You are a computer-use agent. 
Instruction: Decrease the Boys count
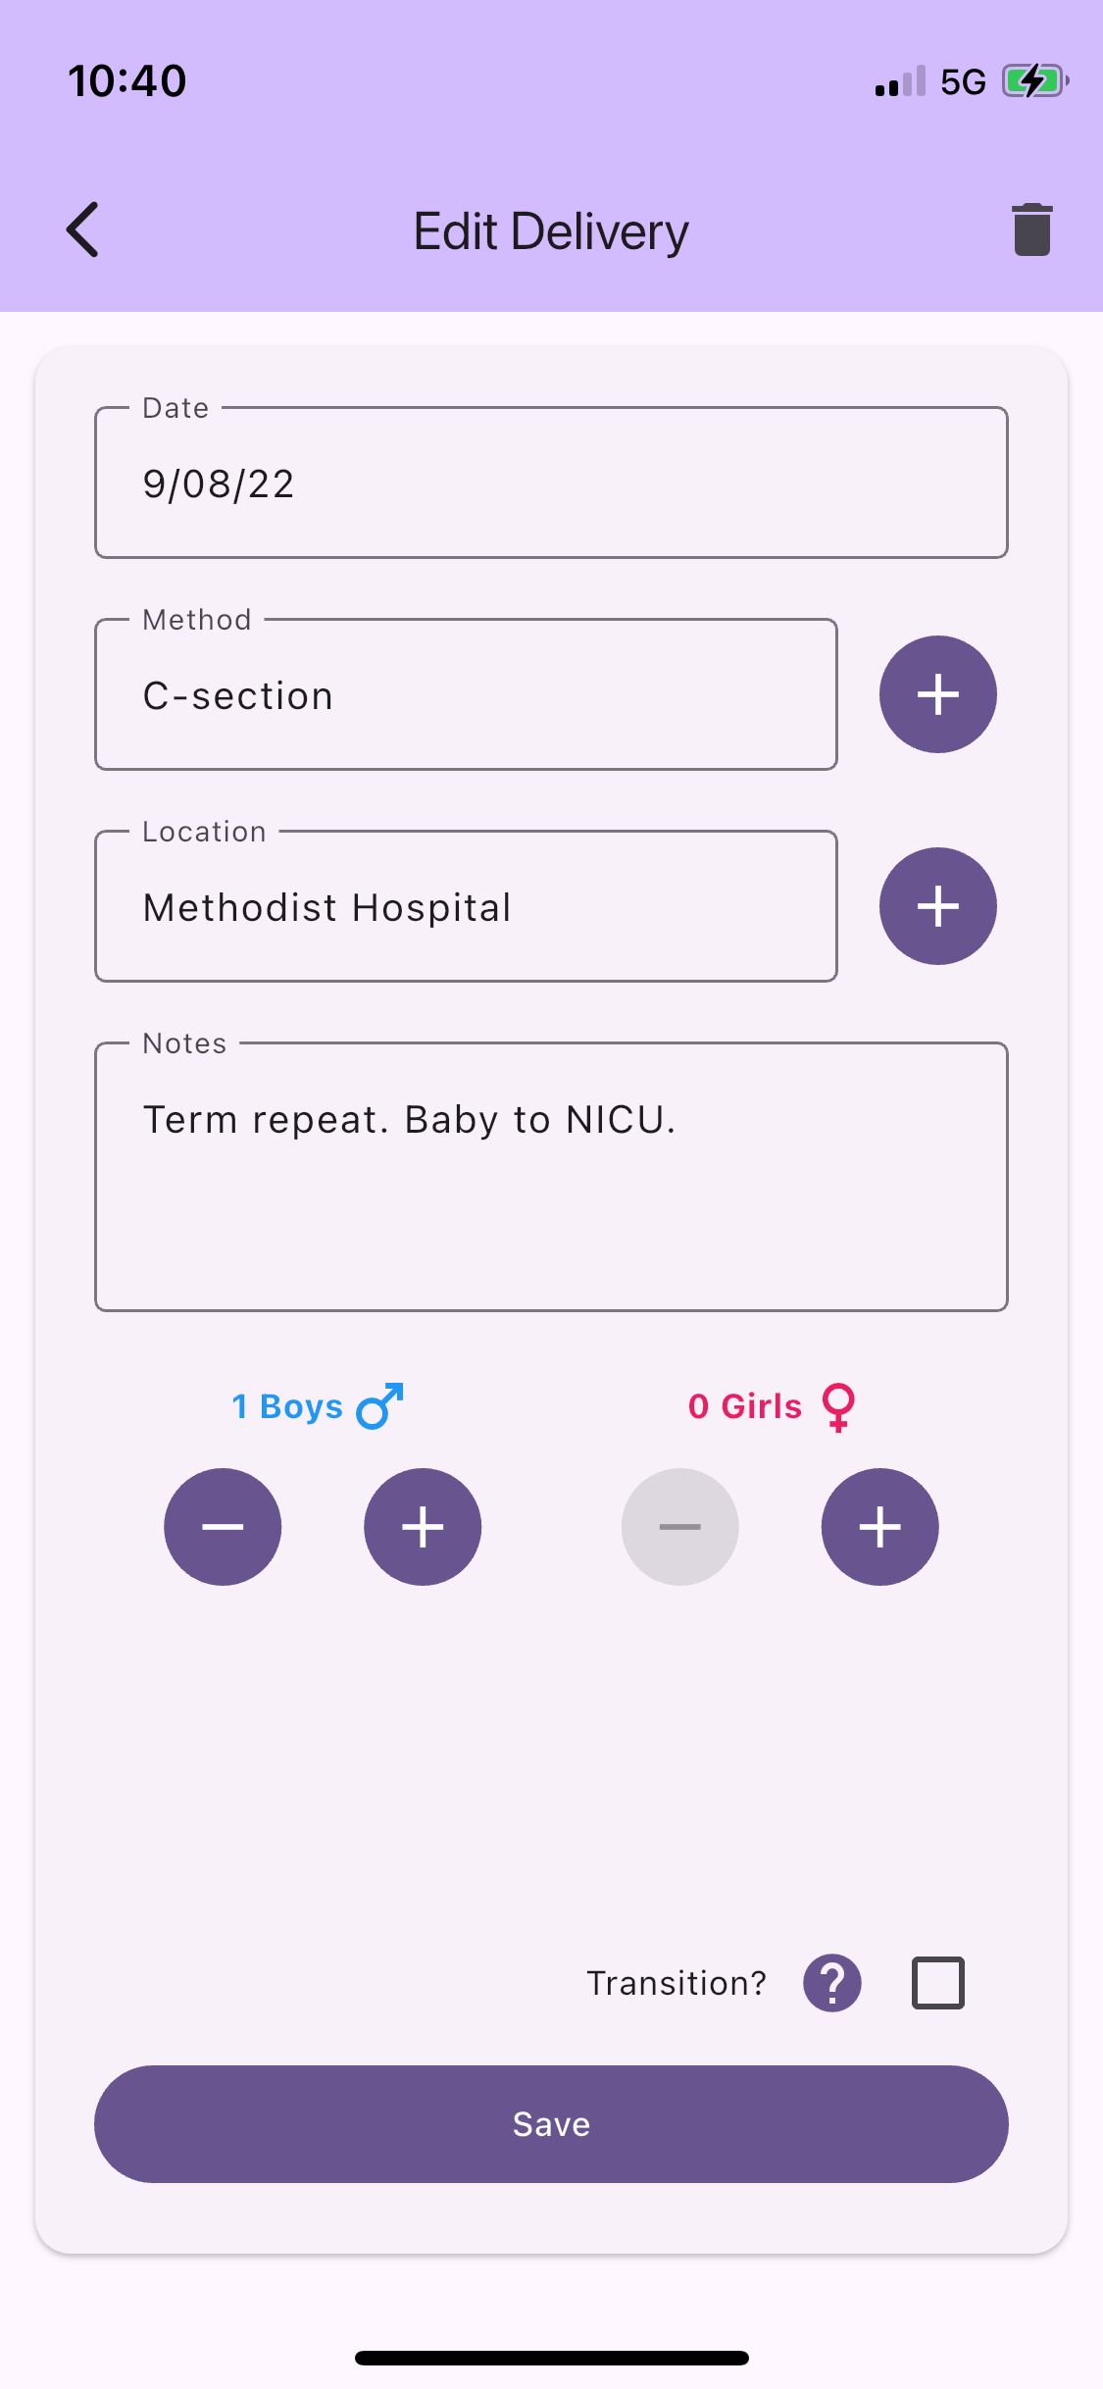point(223,1526)
